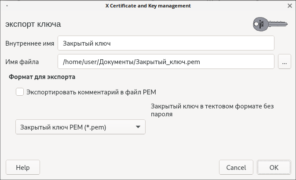Close the export key dialog window
The height and width of the screenshot is (180, 296).
tap(290, 6)
